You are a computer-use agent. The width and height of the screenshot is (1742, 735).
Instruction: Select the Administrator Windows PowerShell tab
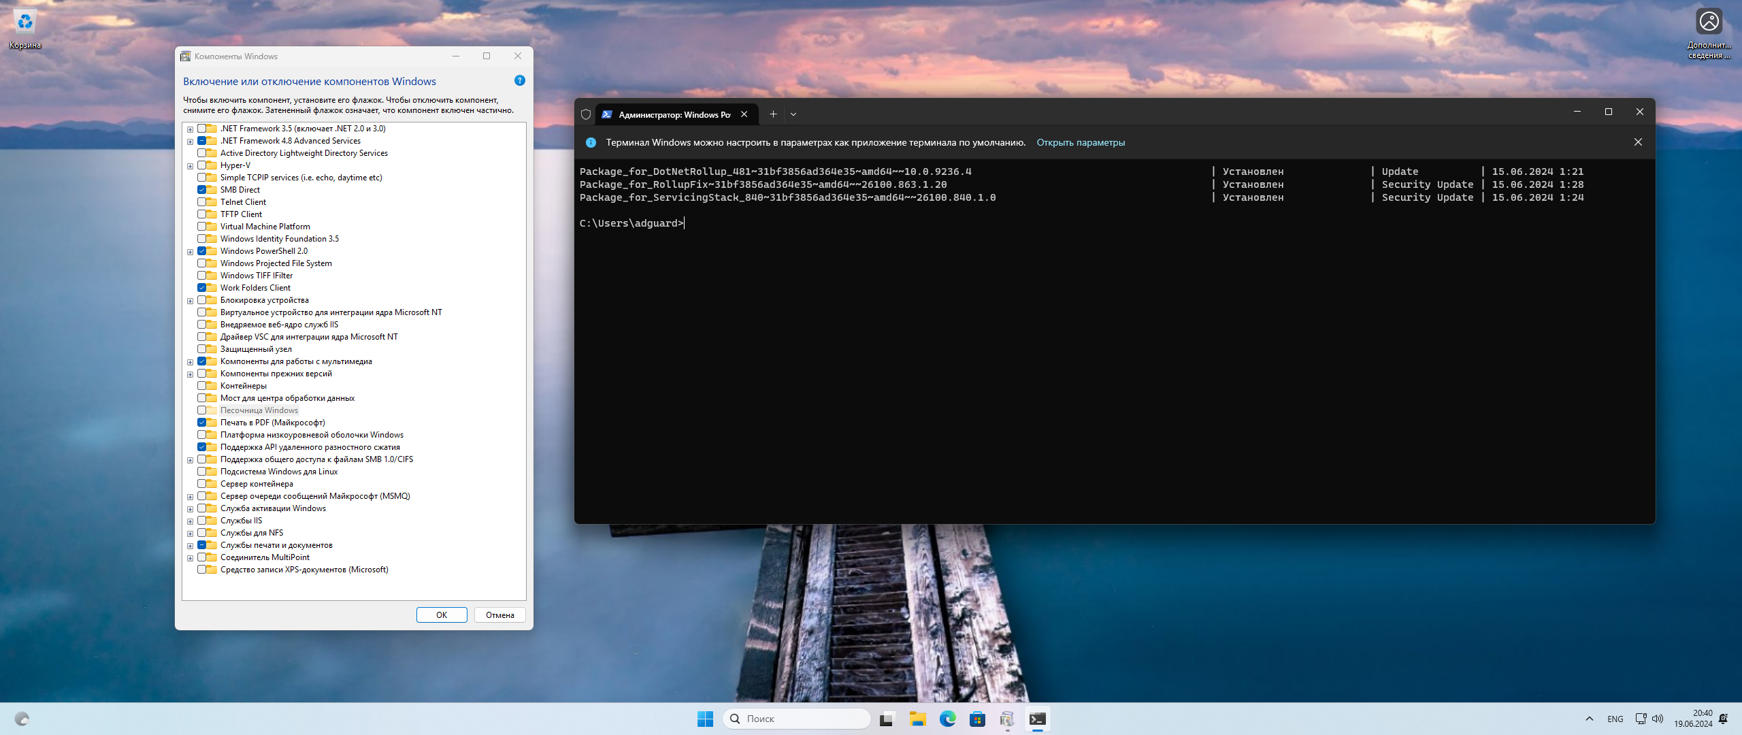pyautogui.click(x=673, y=114)
